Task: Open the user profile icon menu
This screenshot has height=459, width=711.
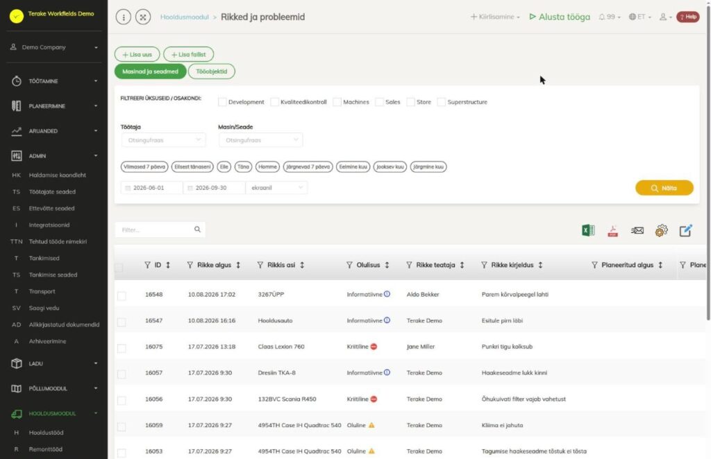Action: (x=665, y=17)
